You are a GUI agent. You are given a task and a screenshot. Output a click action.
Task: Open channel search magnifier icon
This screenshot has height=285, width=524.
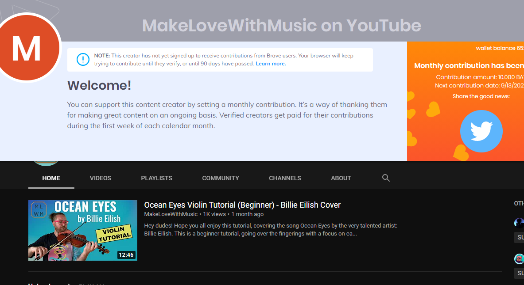pyautogui.click(x=386, y=178)
